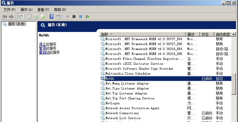Select Multimedia Class Scheduler row
Viewport: 238px width, 122px height.
click(166, 73)
